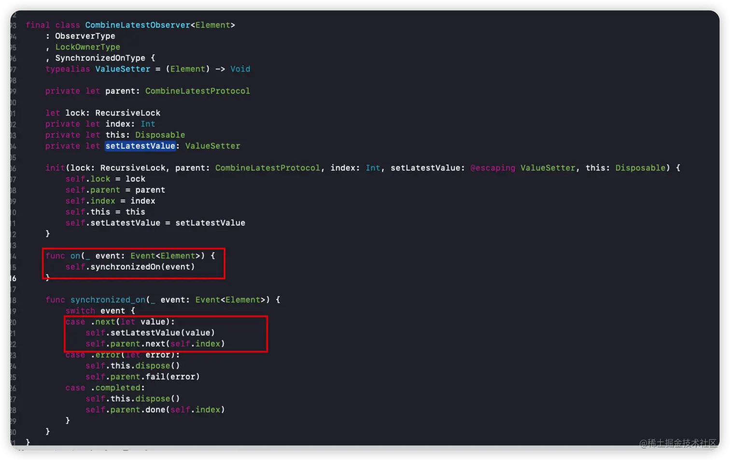The width and height of the screenshot is (730, 461).
Task: Click the CombineLatestObserver class name
Action: (x=138, y=25)
